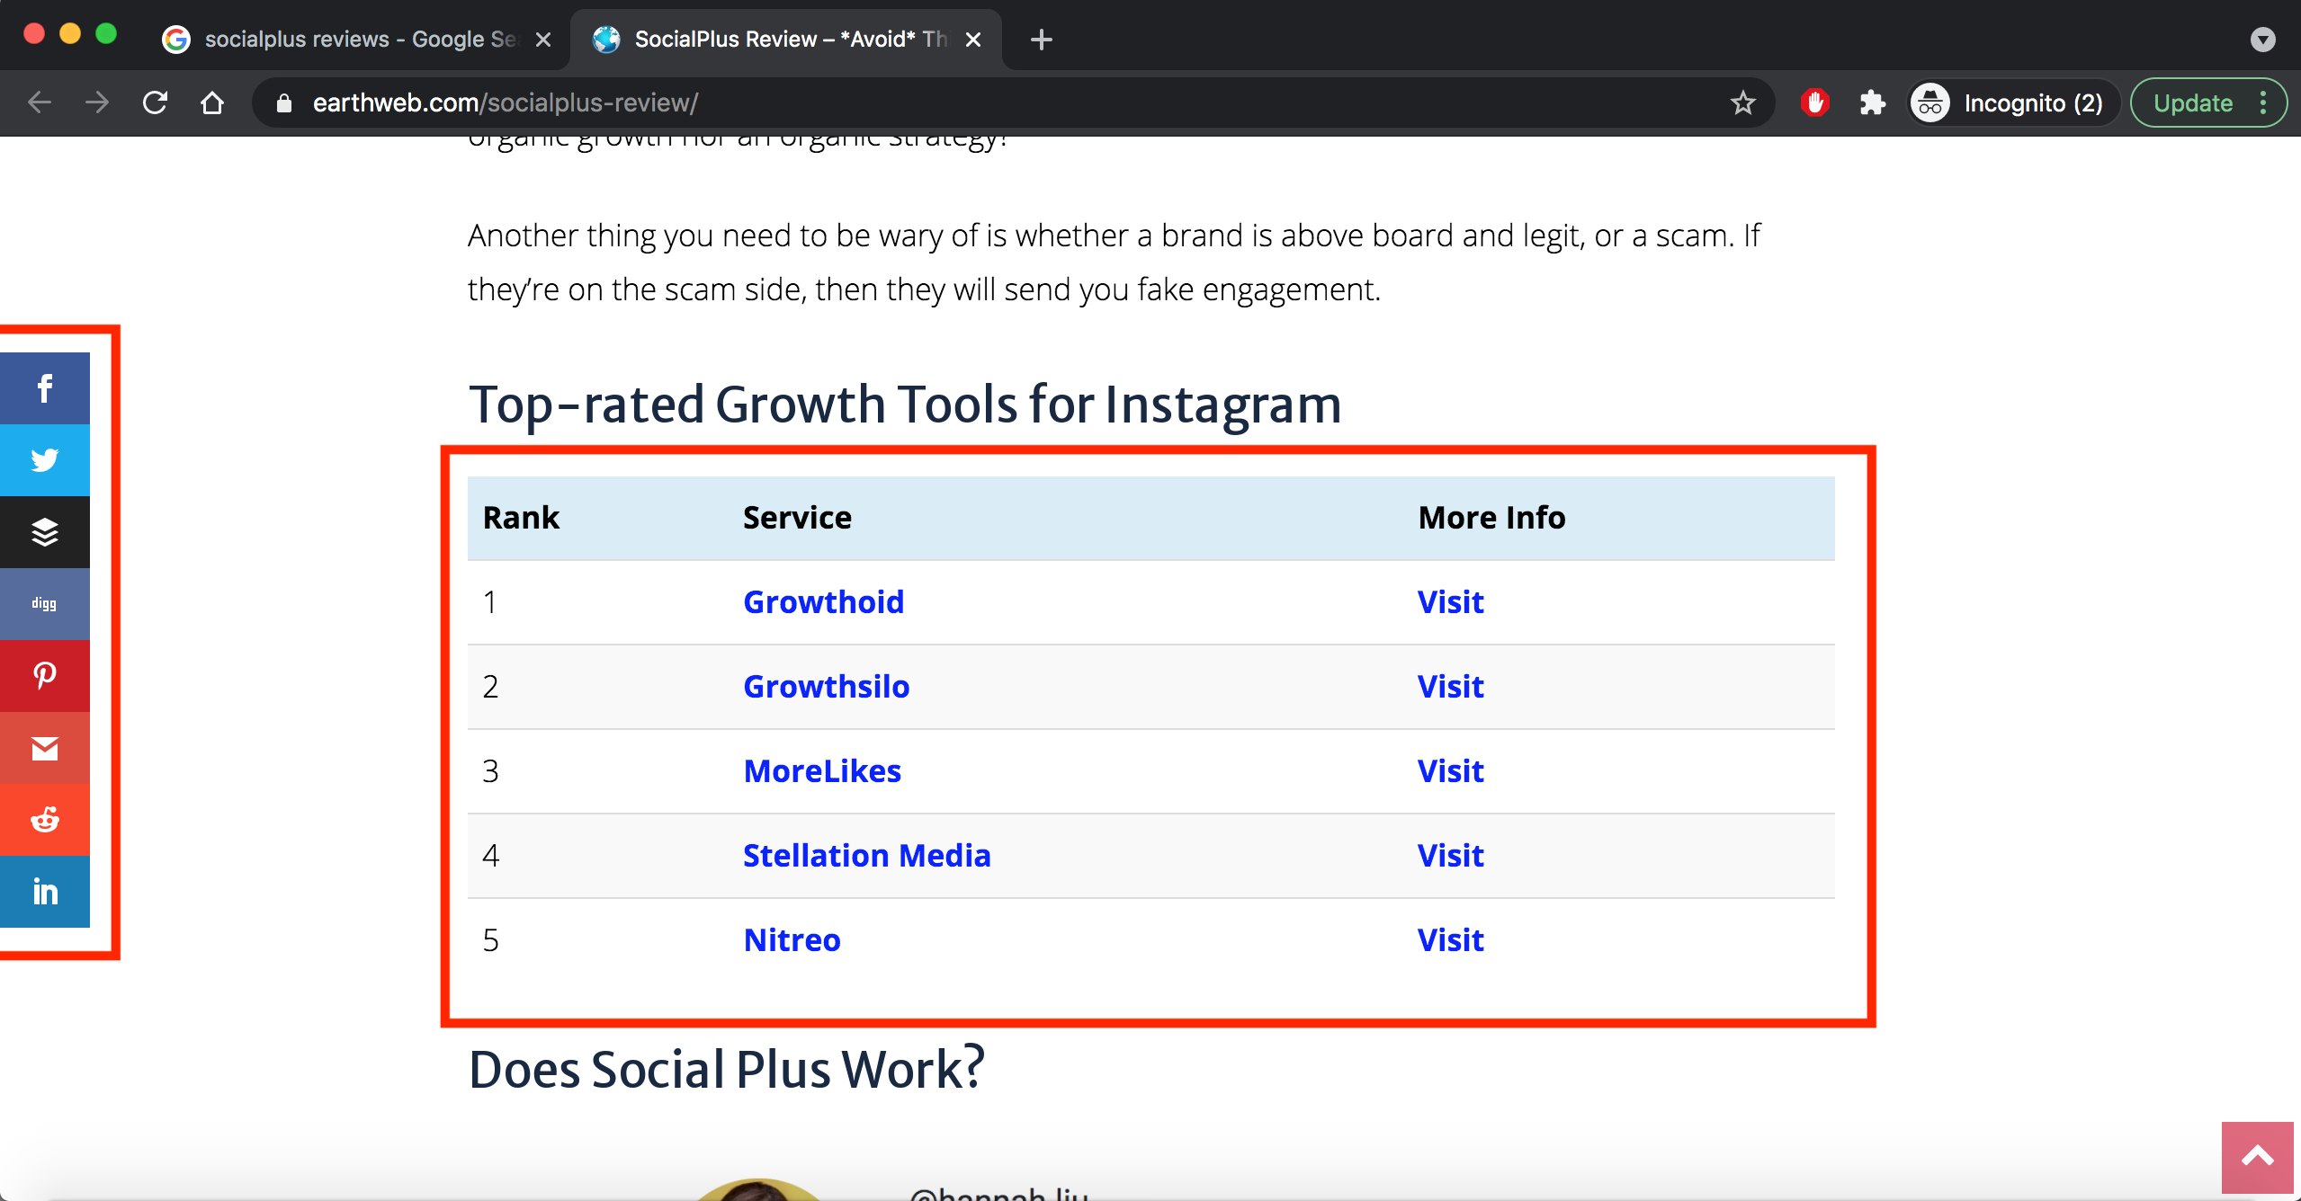Open the Nitreo service link
This screenshot has height=1201, width=2301.
[792, 940]
